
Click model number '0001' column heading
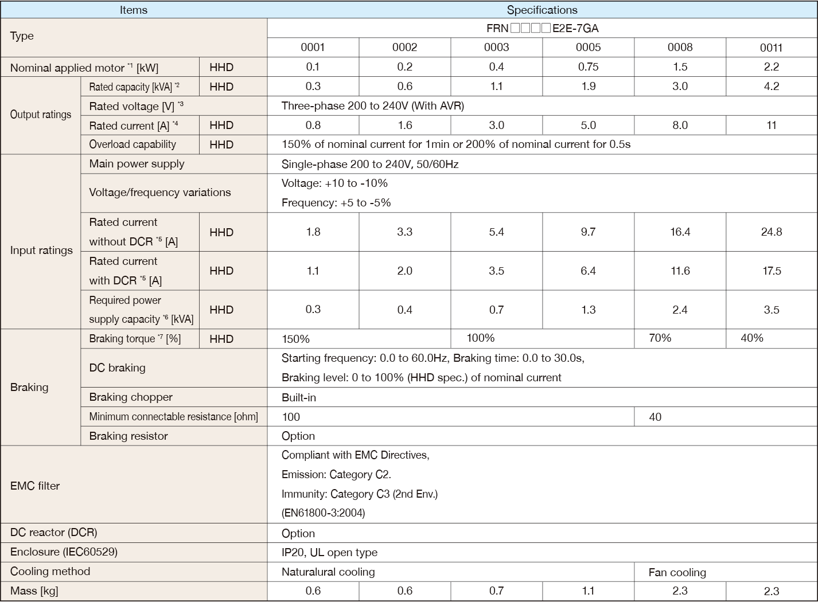coord(313,48)
